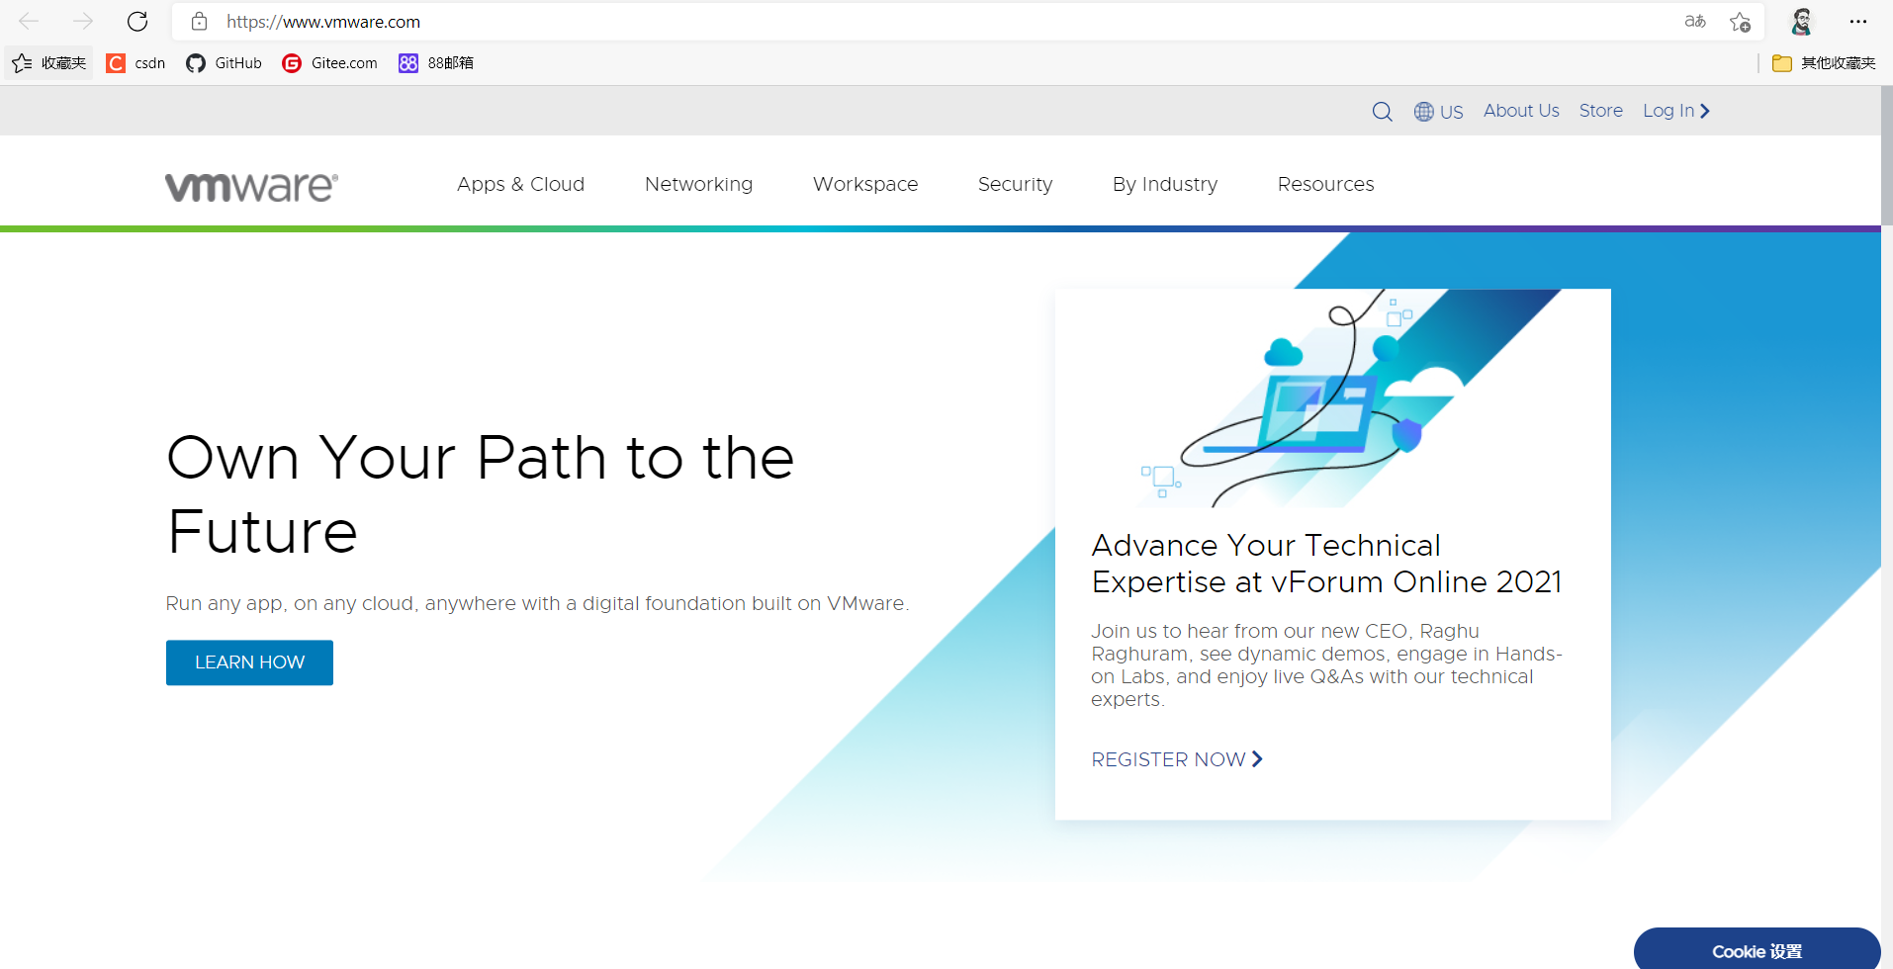Click the VMware logo
This screenshot has width=1893, height=969.
pos(250,186)
